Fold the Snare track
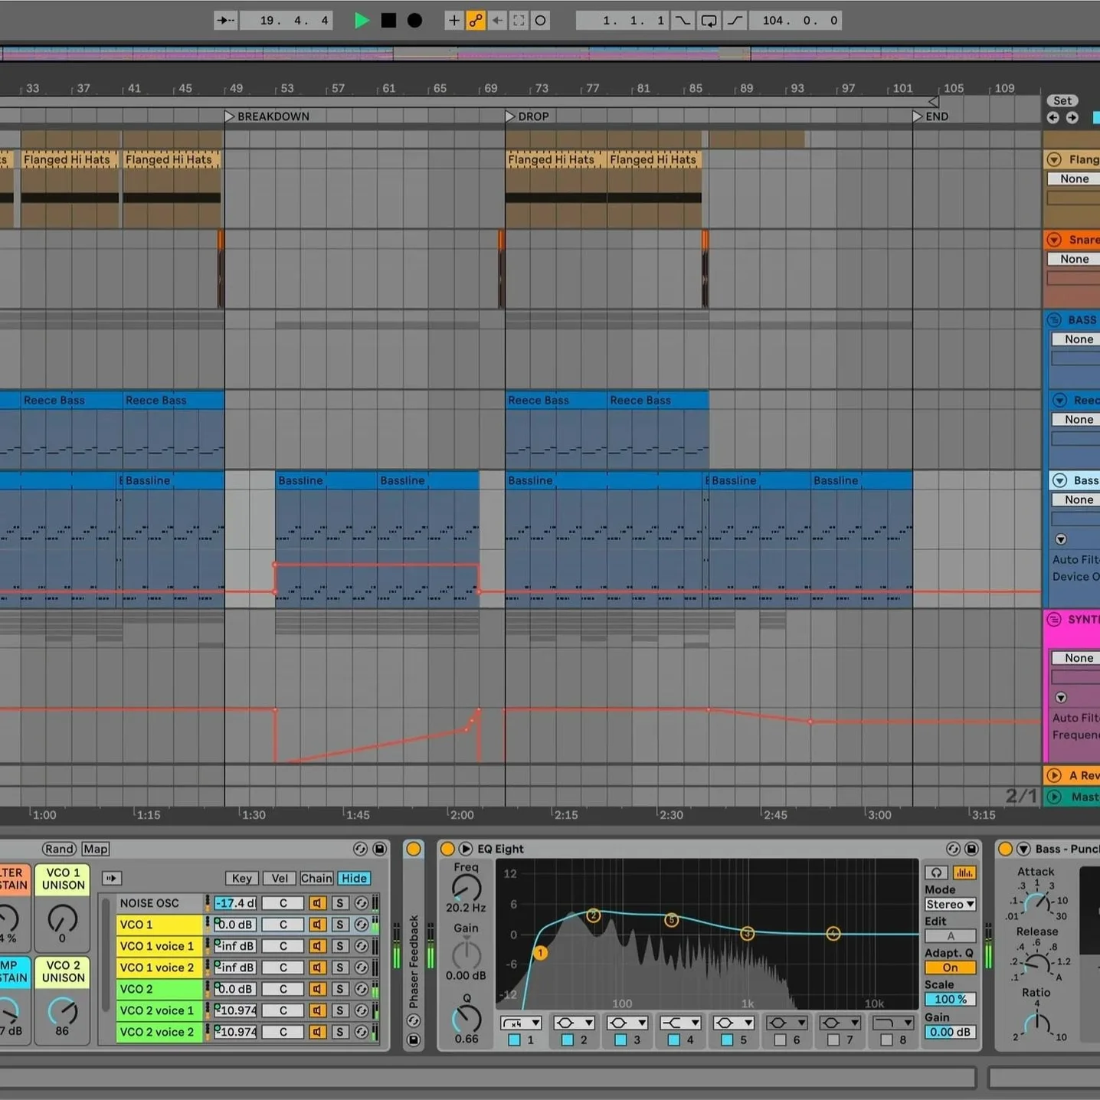 tap(1054, 240)
